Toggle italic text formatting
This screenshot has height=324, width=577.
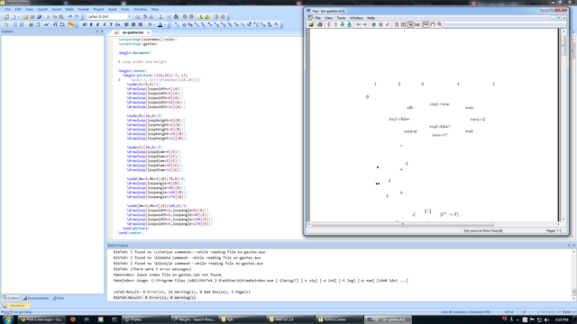(x=98, y=24)
